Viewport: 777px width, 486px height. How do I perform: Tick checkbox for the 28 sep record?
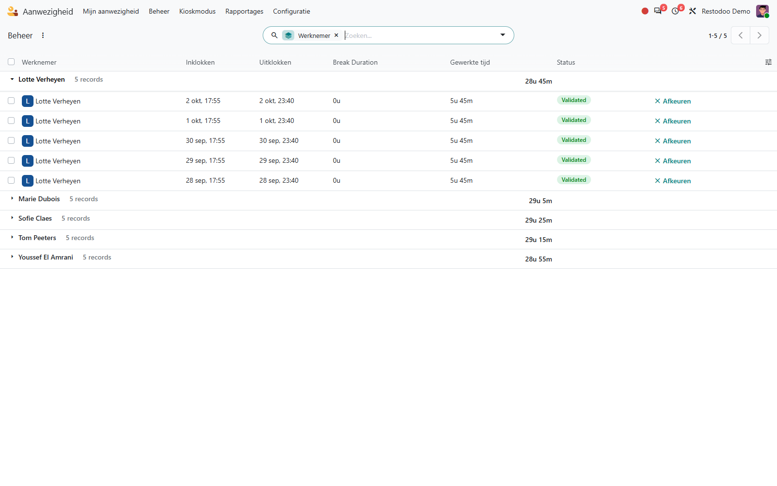pyautogui.click(x=11, y=180)
